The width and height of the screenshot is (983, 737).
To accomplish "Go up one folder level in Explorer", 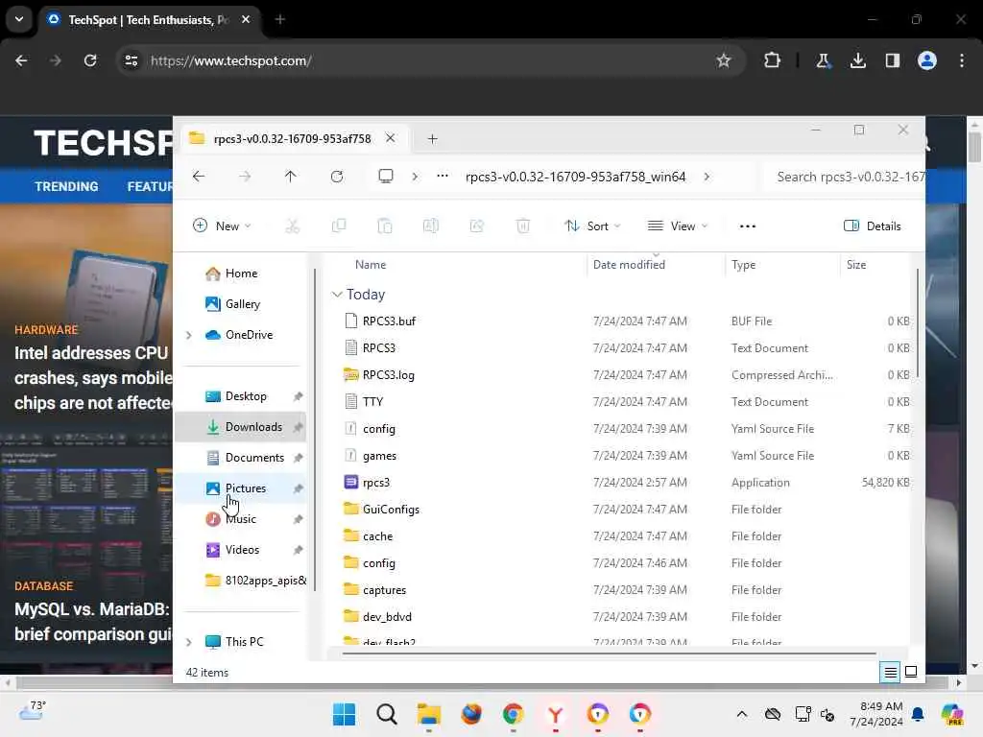I will 290,177.
